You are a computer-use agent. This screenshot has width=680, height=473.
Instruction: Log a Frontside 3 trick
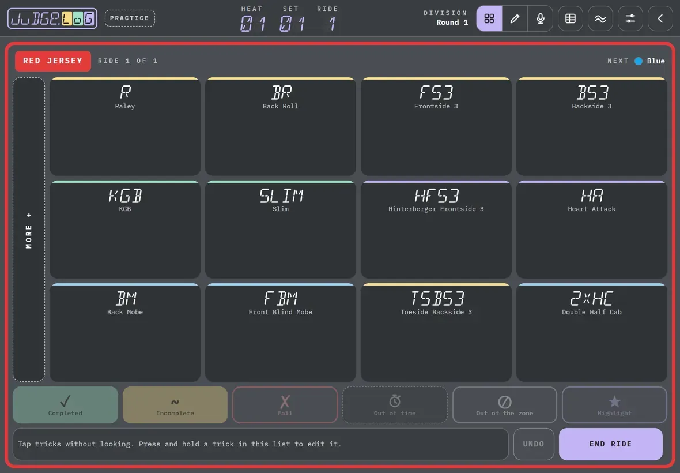pyautogui.click(x=436, y=126)
